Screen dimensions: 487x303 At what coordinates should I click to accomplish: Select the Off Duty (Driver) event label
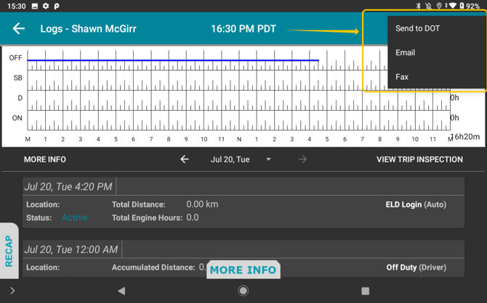pyautogui.click(x=416, y=267)
